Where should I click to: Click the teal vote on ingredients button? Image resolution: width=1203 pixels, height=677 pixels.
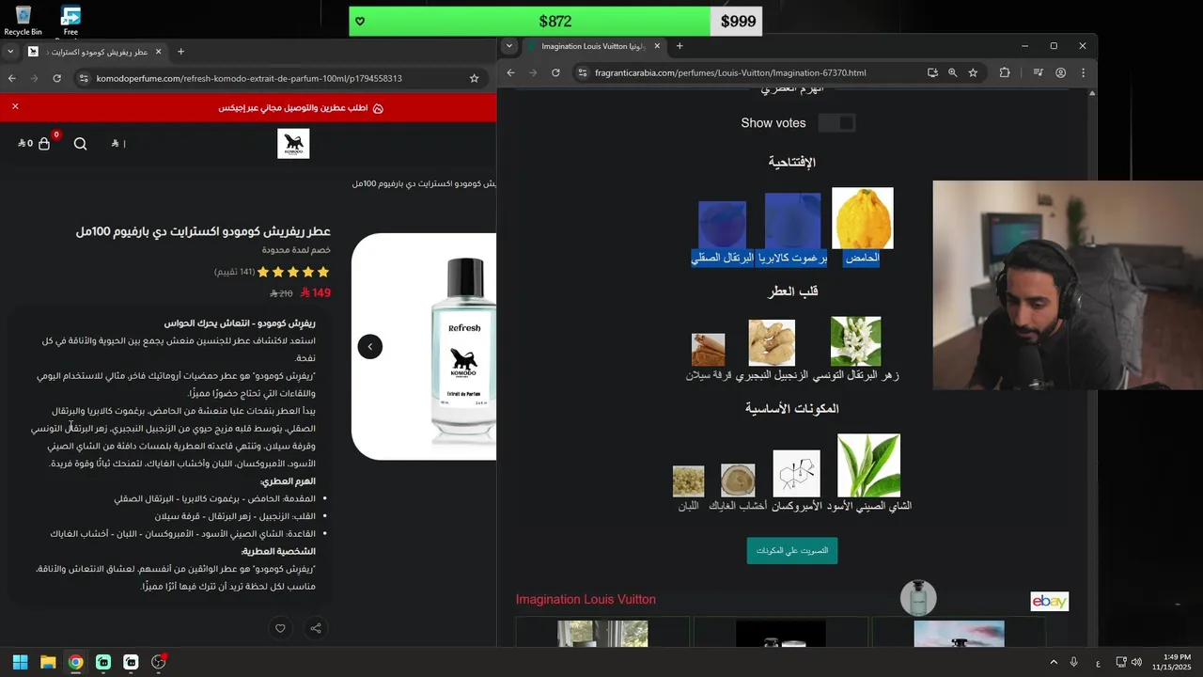click(792, 551)
